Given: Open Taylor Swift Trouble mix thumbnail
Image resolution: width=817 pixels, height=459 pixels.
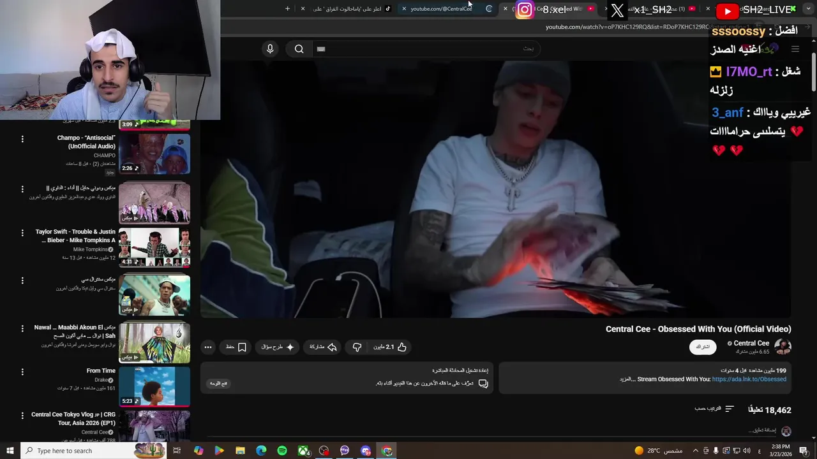Looking at the screenshot, I should [x=154, y=248].
